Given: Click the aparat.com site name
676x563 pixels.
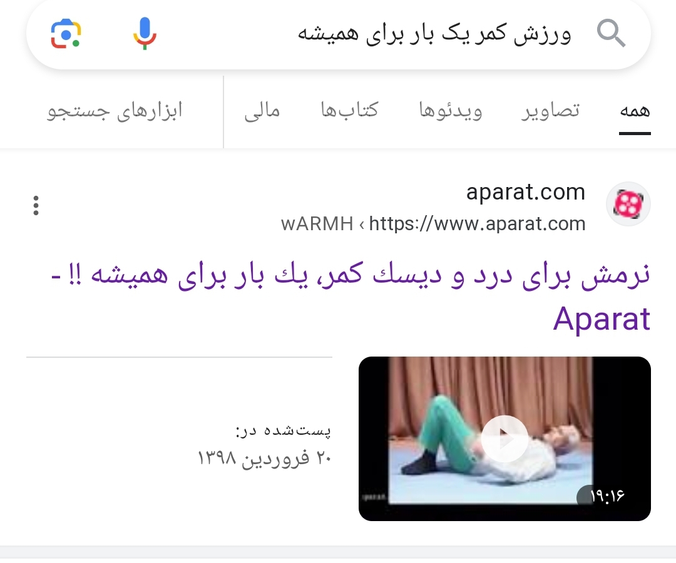Looking at the screenshot, I should [526, 191].
